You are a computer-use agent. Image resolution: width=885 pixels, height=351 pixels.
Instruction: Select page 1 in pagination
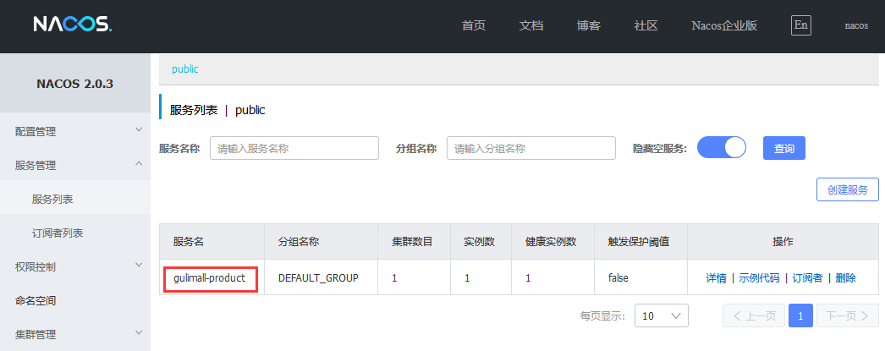[x=800, y=315]
